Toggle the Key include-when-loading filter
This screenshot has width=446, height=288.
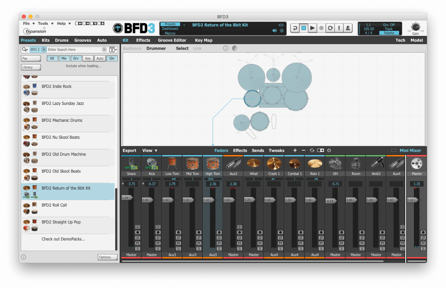[x=88, y=58]
